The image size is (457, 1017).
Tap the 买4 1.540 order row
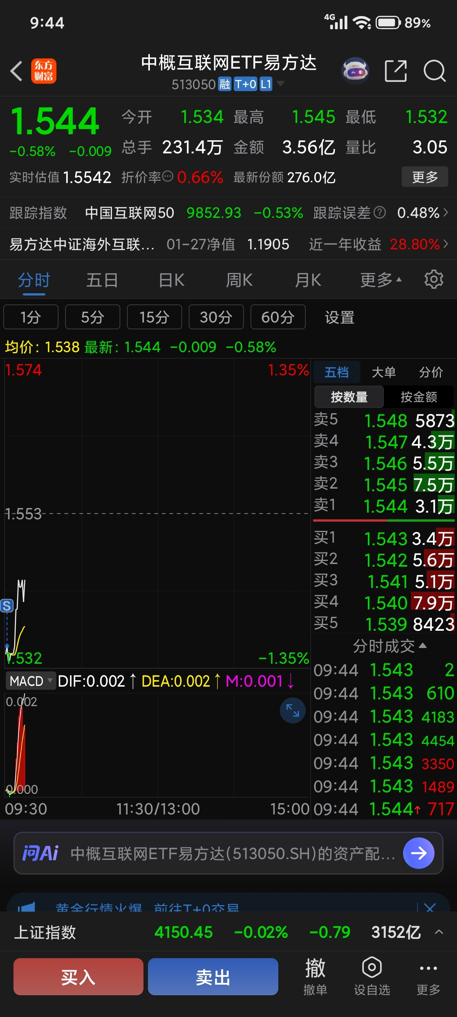(384, 603)
